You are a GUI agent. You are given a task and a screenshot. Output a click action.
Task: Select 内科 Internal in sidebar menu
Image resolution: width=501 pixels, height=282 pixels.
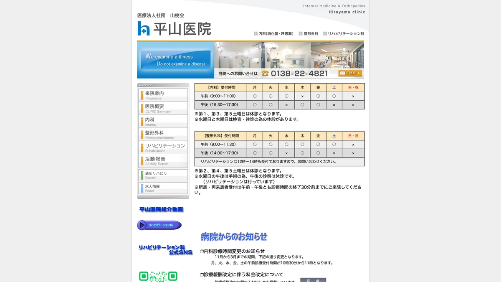pos(163,122)
